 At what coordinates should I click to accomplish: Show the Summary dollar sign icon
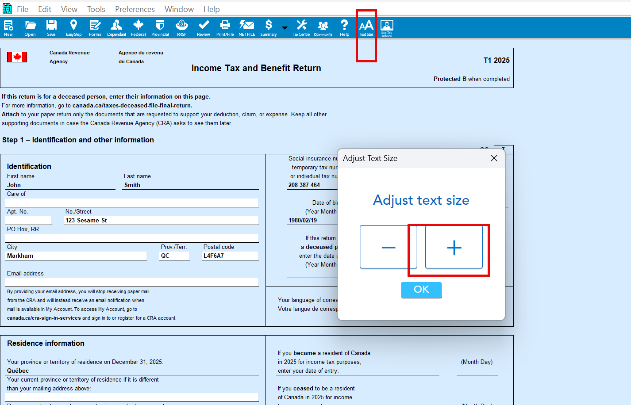tap(268, 28)
